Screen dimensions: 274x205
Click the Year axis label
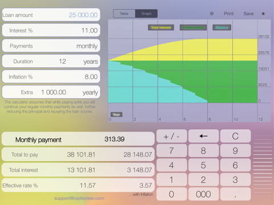click(x=116, y=114)
